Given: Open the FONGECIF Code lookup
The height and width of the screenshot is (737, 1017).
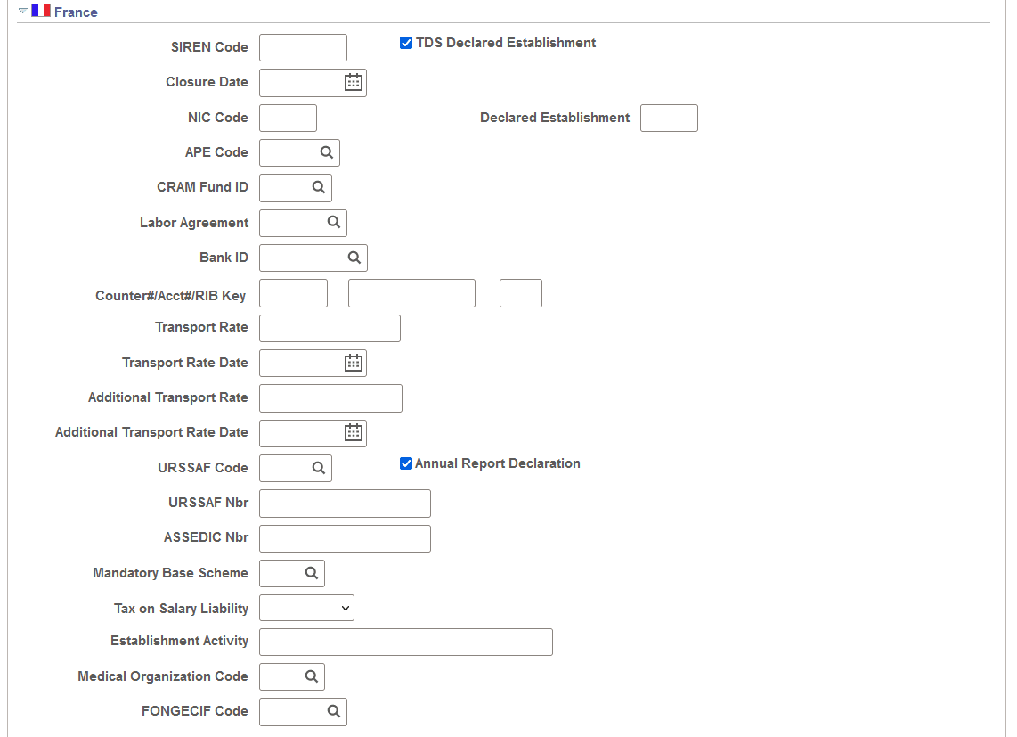Looking at the screenshot, I should (x=334, y=711).
